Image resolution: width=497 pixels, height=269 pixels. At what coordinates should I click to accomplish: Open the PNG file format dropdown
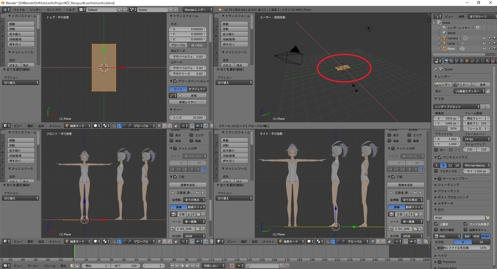coord(447,236)
